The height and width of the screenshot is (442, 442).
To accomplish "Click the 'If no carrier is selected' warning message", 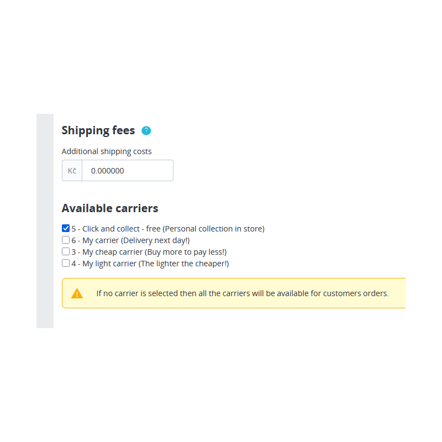I will [x=243, y=293].
